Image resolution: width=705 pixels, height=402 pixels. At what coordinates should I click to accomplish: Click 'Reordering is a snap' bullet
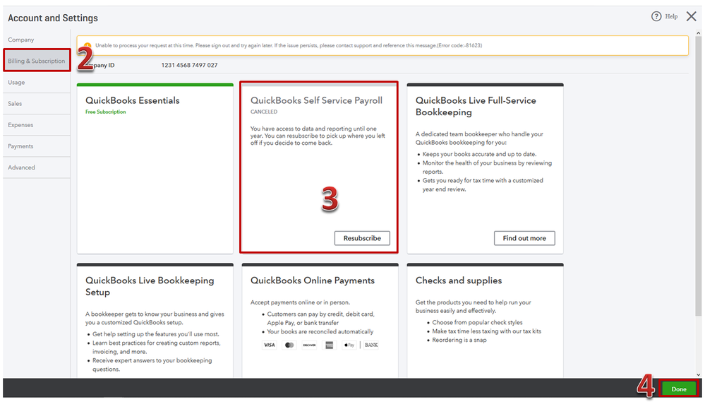coord(459,340)
